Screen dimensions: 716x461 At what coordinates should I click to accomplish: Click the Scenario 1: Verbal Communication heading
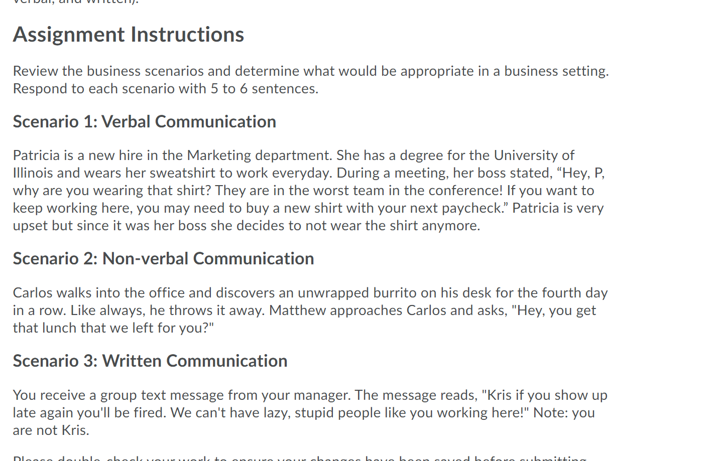pos(145,122)
